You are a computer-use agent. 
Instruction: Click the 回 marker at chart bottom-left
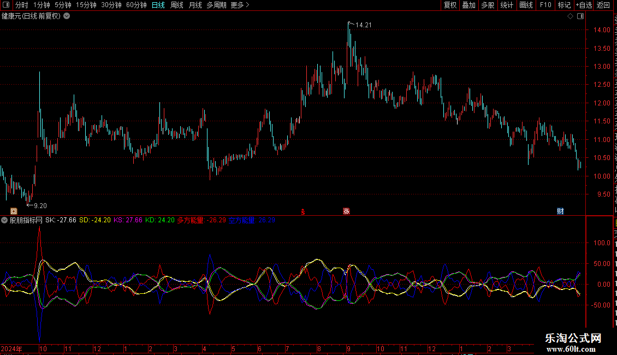tap(14, 211)
